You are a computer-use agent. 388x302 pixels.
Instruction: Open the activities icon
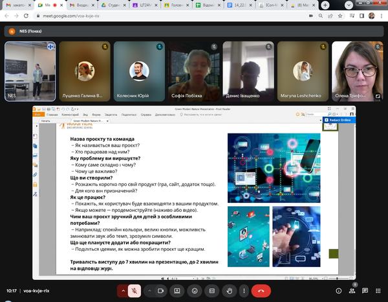click(x=378, y=291)
